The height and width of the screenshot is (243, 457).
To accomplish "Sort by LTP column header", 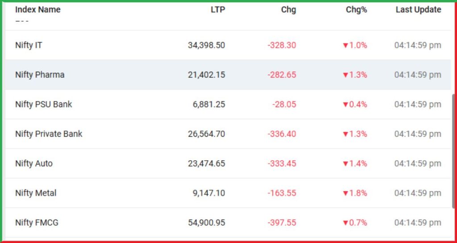I will click(218, 10).
